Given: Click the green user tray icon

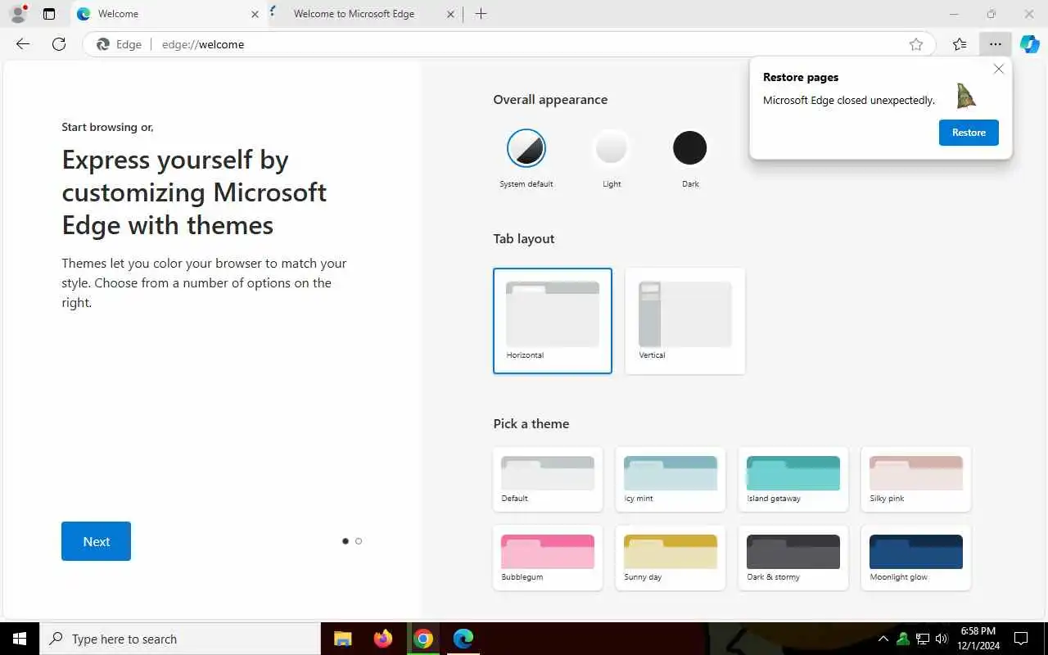Looking at the screenshot, I should pos(903,639).
